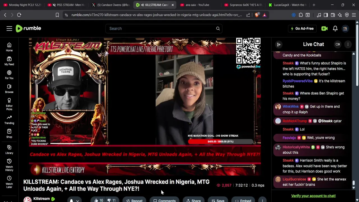Bookmark this page
The image size is (359, 202).
point(57,15)
